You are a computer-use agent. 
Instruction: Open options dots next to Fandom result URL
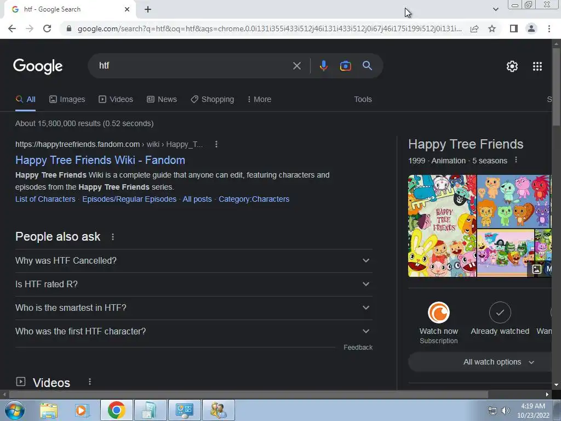click(x=216, y=144)
